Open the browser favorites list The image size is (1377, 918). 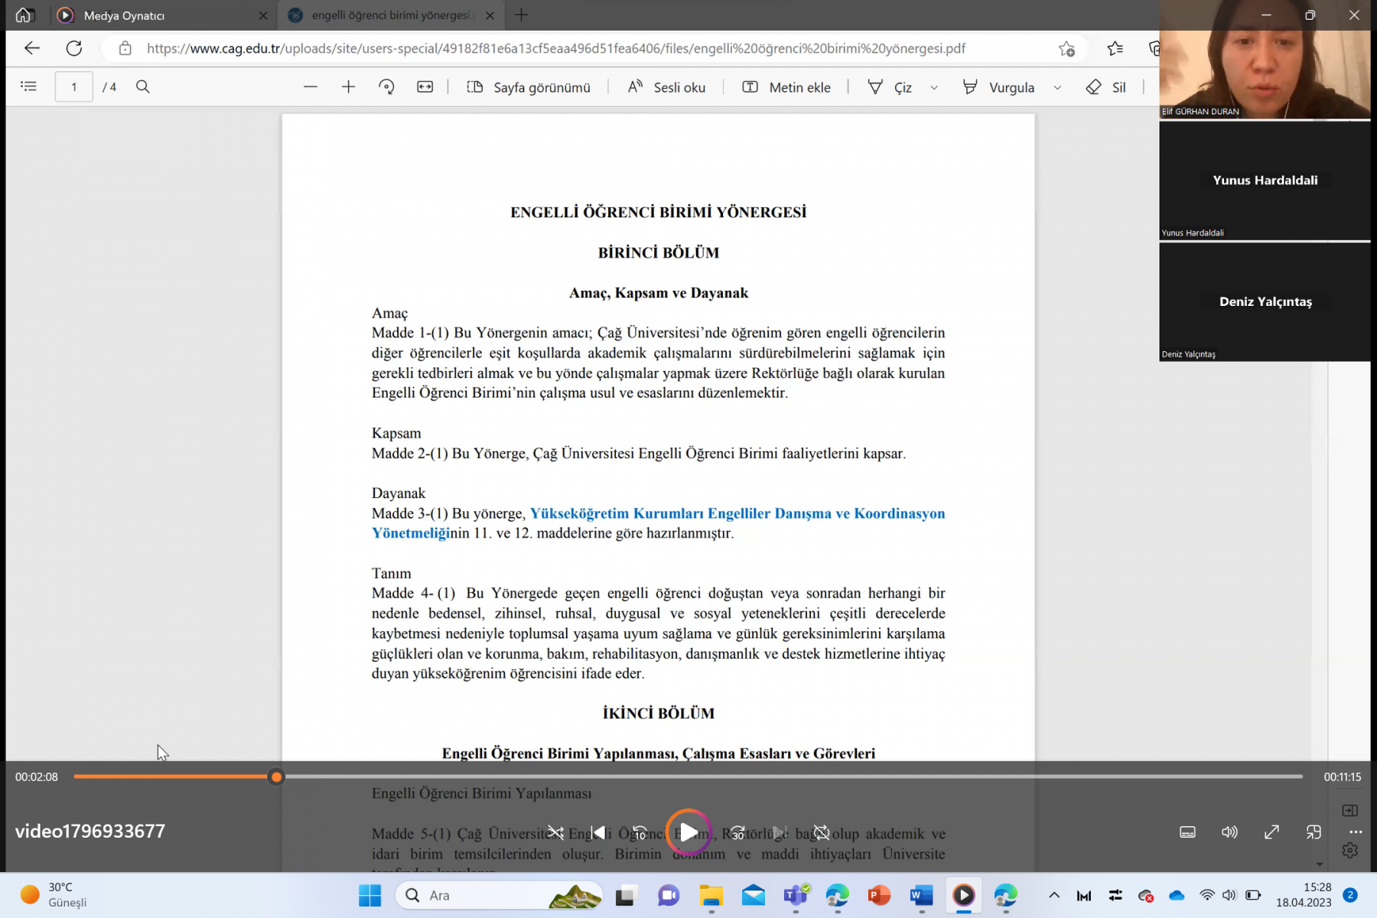point(1115,49)
